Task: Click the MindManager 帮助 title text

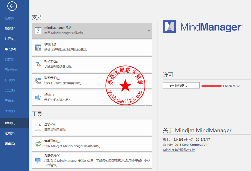Action: tap(58, 28)
